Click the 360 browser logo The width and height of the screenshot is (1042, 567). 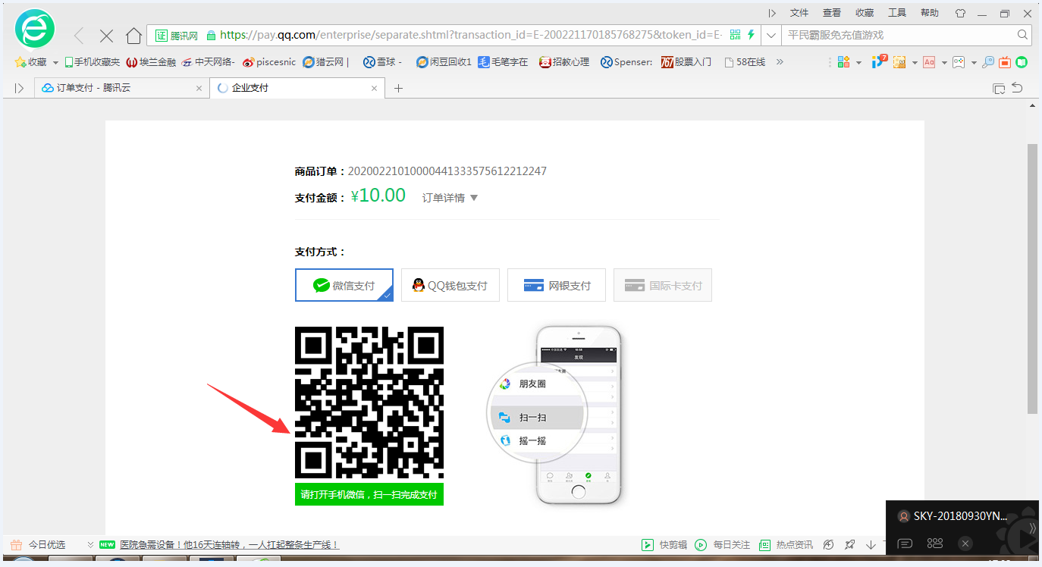click(35, 30)
